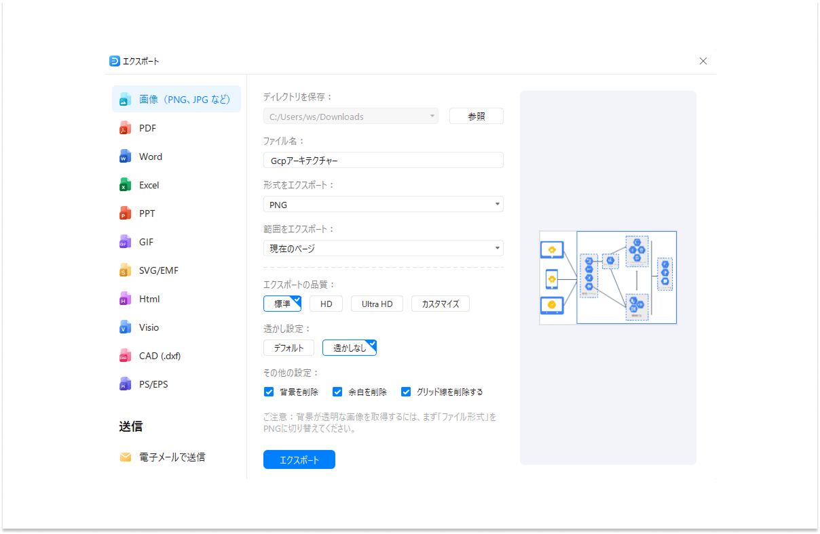Select the SVG/EMF export icon

[x=126, y=270]
